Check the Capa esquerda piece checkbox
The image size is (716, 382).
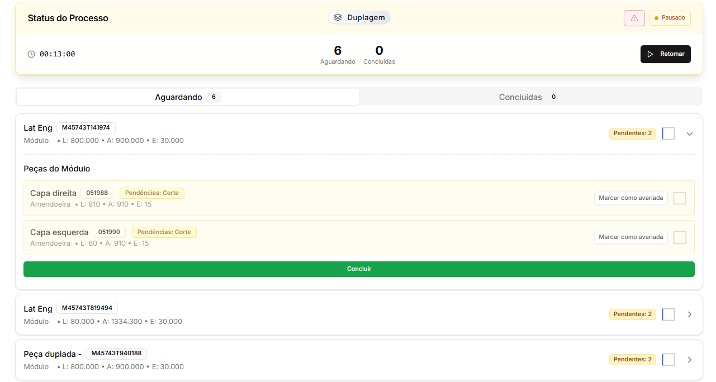(679, 237)
